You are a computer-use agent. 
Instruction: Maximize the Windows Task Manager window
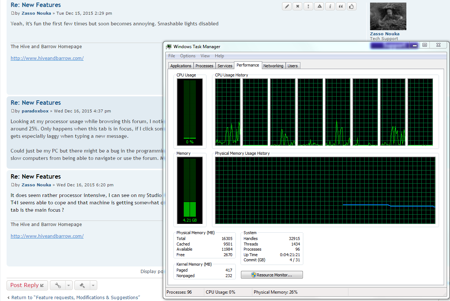click(x=424, y=45)
